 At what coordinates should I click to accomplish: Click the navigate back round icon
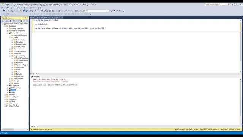[4, 11]
